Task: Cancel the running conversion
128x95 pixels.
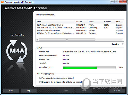Action: click(x=117, y=91)
